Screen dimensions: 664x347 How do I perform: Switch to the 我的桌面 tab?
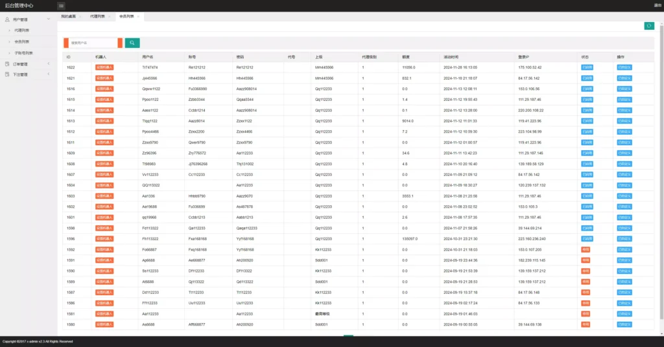pos(67,16)
